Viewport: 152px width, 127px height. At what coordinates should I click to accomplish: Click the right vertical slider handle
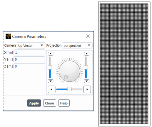86,67
